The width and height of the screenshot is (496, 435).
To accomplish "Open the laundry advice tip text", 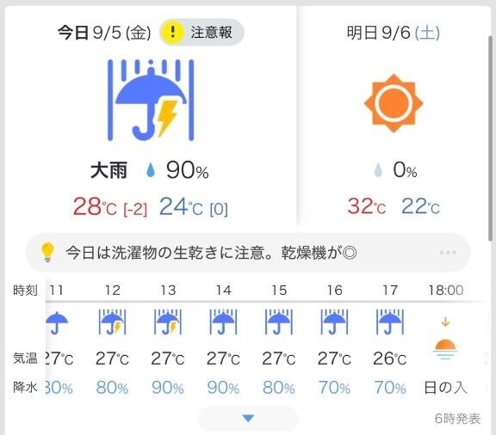I will [x=211, y=253].
